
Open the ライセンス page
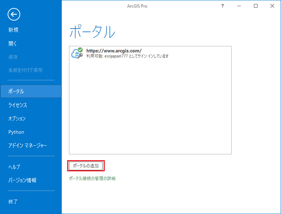(x=18, y=105)
